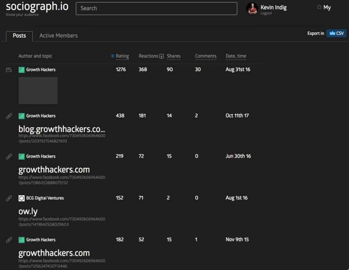
Task: Select the reactions value 368
Action: pos(143,70)
